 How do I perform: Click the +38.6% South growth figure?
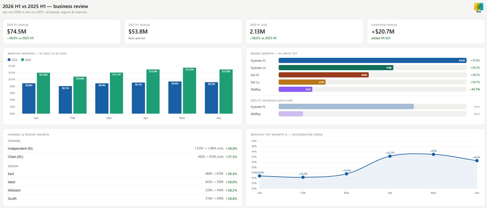231,198
